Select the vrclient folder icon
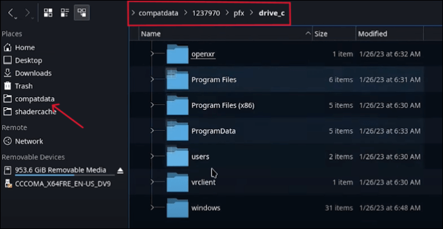This screenshot has width=443, height=229. click(177, 182)
